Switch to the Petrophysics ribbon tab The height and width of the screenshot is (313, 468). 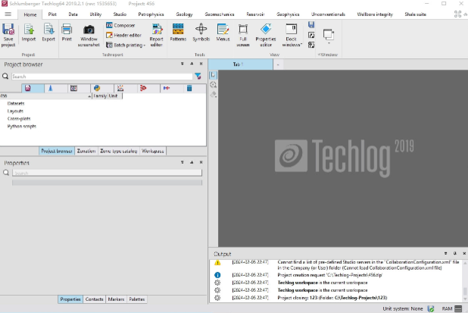tap(151, 14)
